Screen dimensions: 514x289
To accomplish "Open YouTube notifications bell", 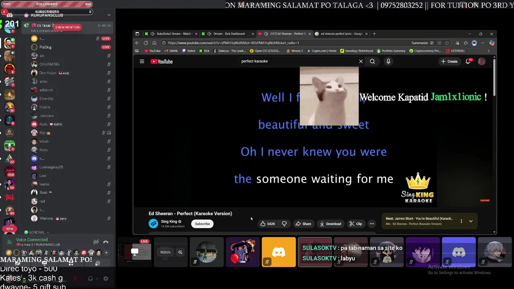I will coord(468,61).
